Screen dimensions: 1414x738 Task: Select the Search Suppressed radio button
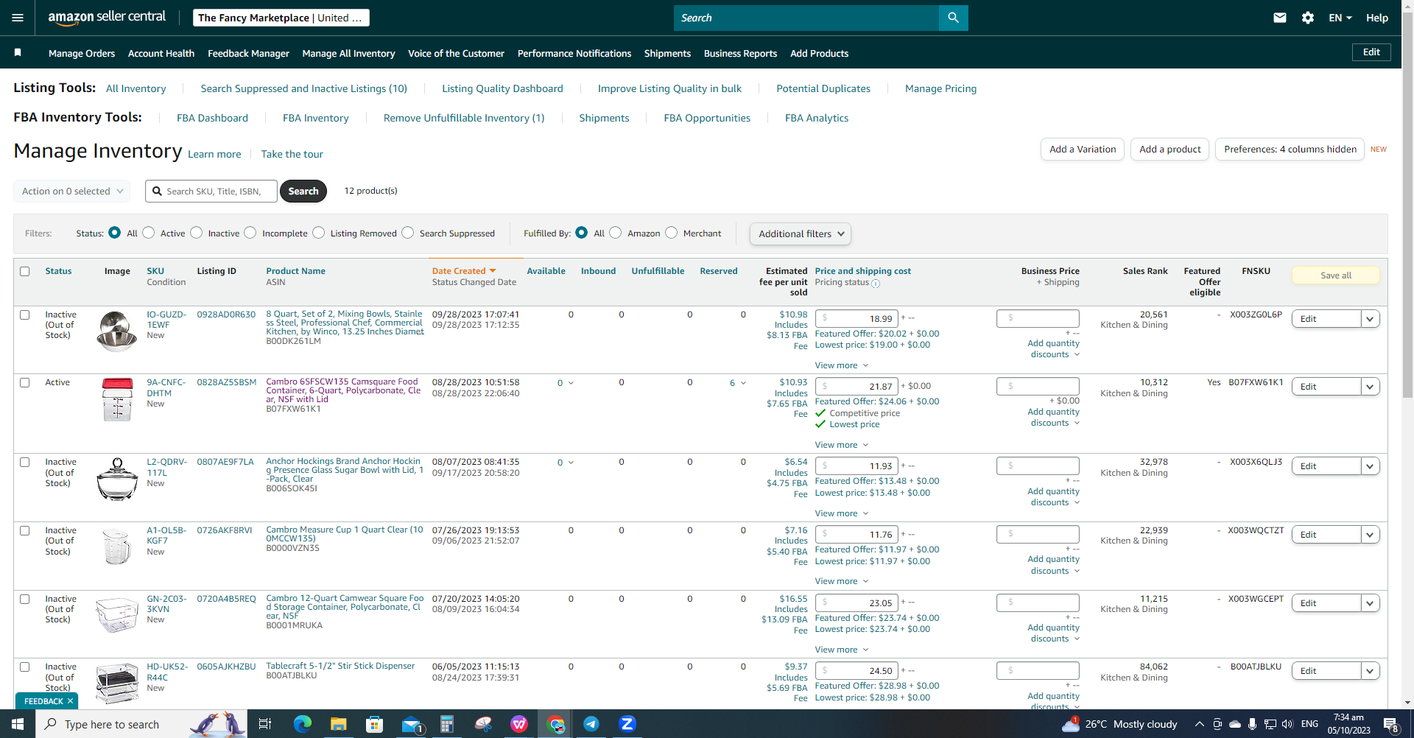pos(408,233)
